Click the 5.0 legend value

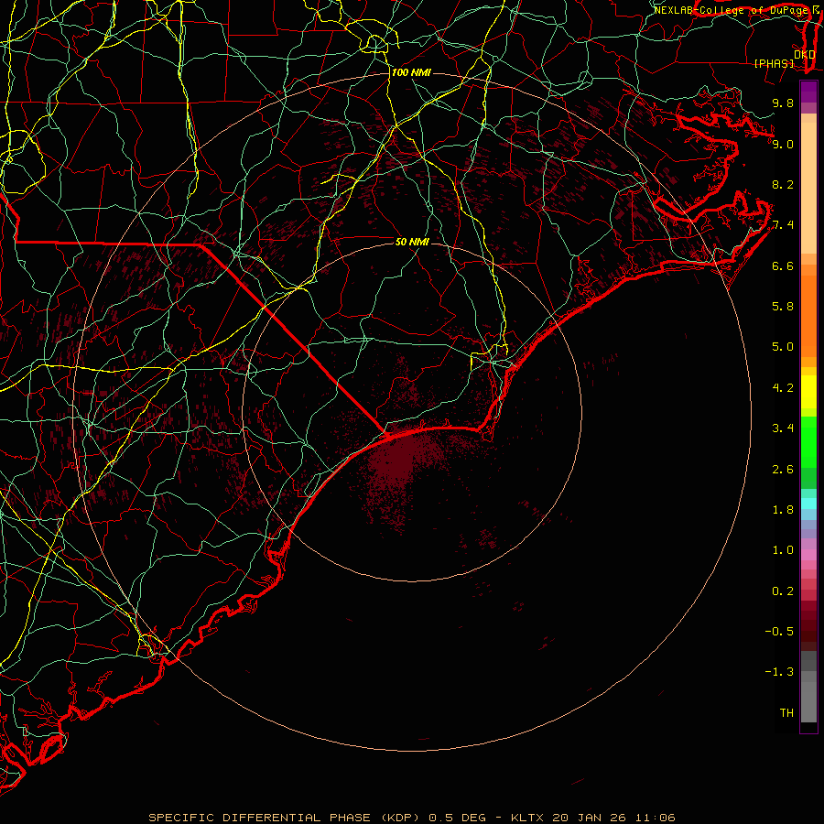pyautogui.click(x=783, y=347)
